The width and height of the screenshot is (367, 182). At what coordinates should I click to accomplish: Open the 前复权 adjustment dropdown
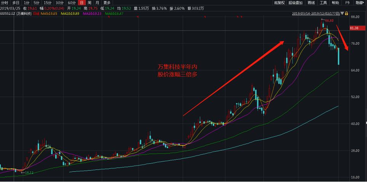279,3
